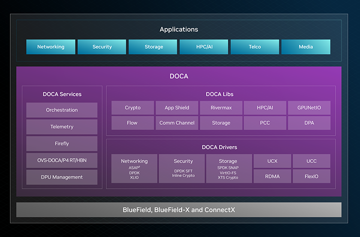Click the Telco application box
Screen dimensions: 360x237
[255, 47]
